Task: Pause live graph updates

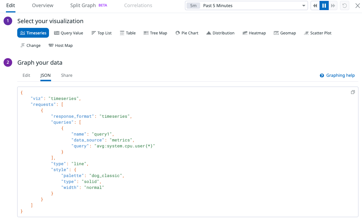Action: (x=324, y=6)
